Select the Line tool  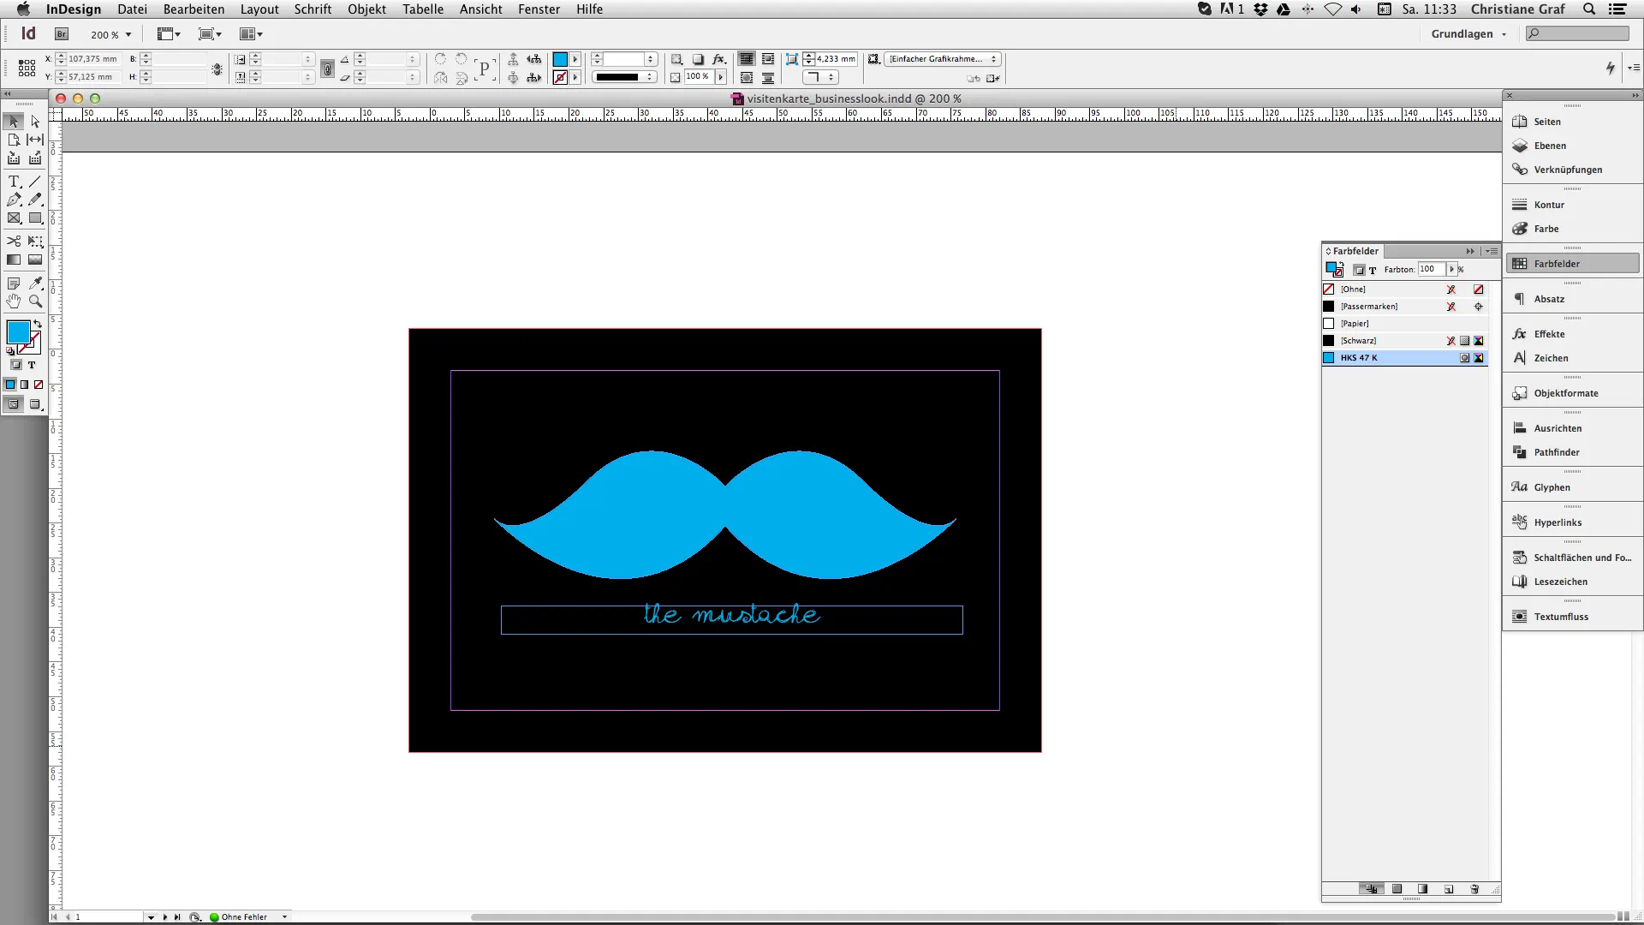click(35, 182)
